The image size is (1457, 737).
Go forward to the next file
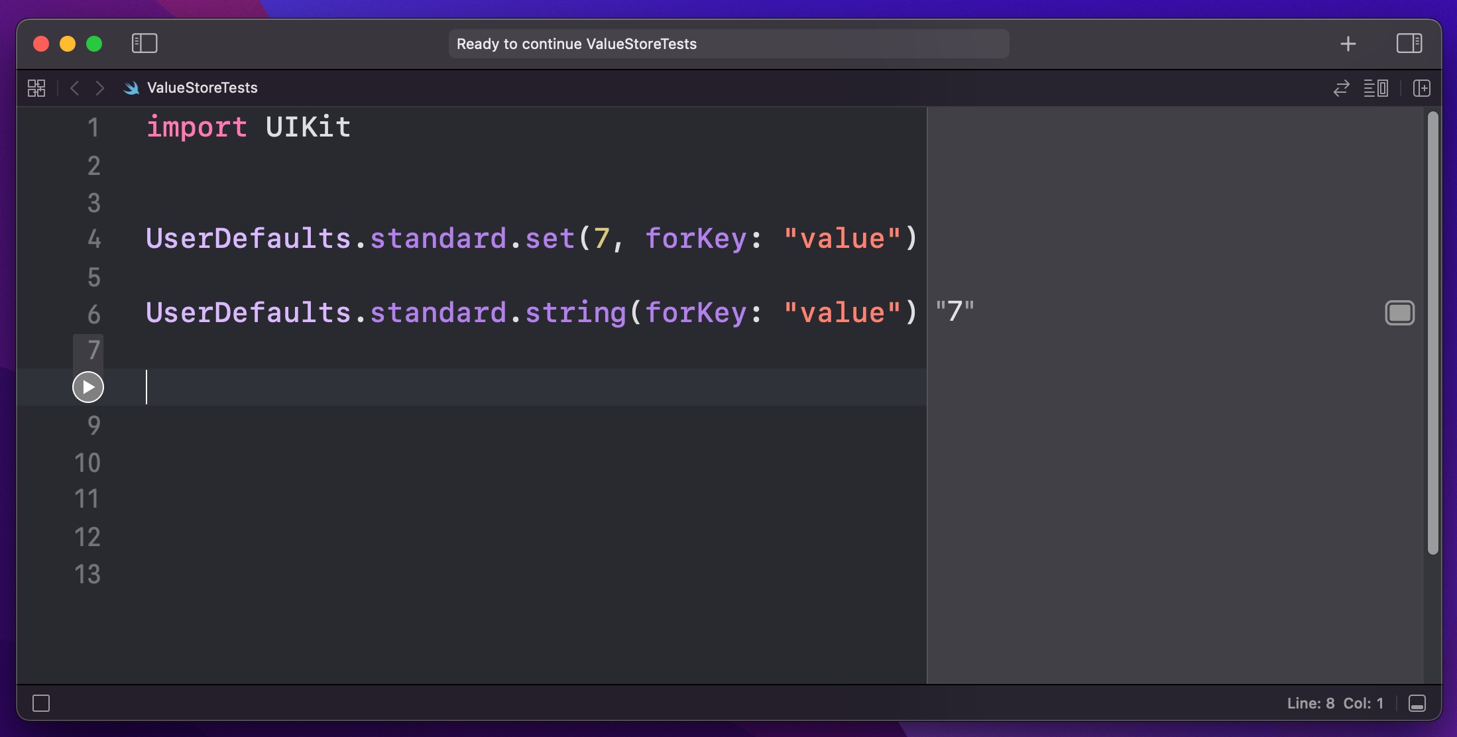tap(100, 87)
